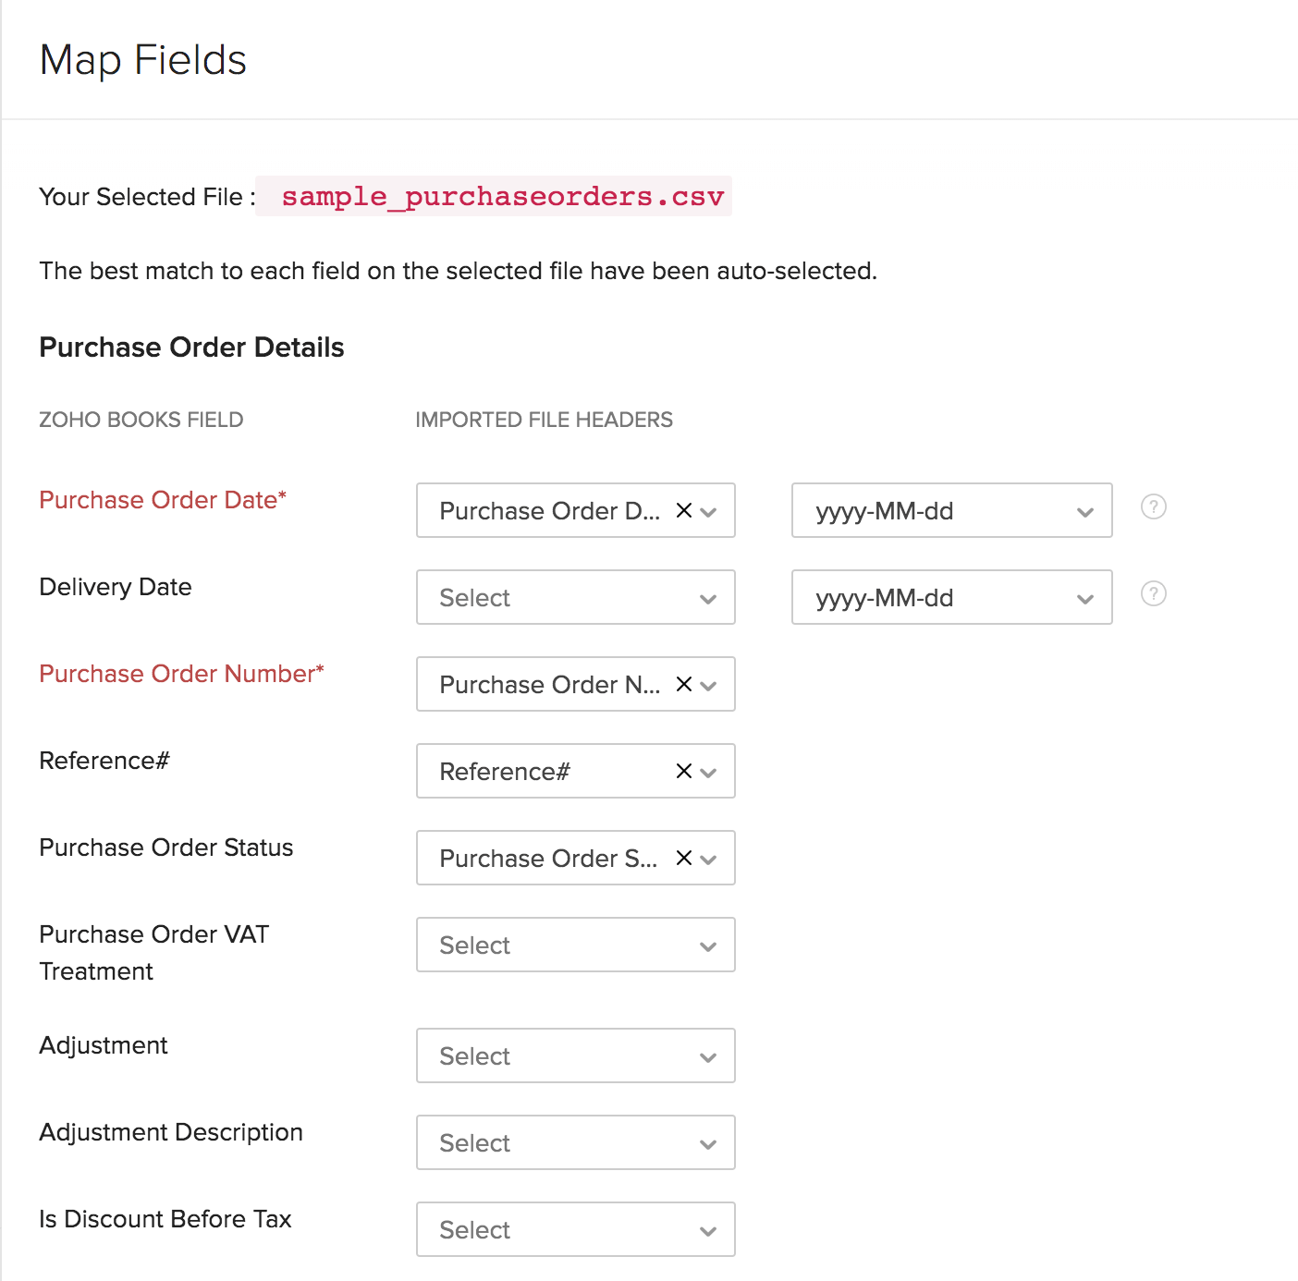1298x1281 pixels.
Task: Expand the Purchase Order Status mapping dropdown
Action: (709, 858)
